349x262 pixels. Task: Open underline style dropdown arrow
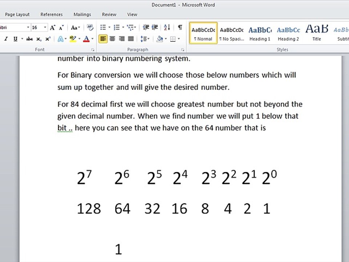pos(22,39)
